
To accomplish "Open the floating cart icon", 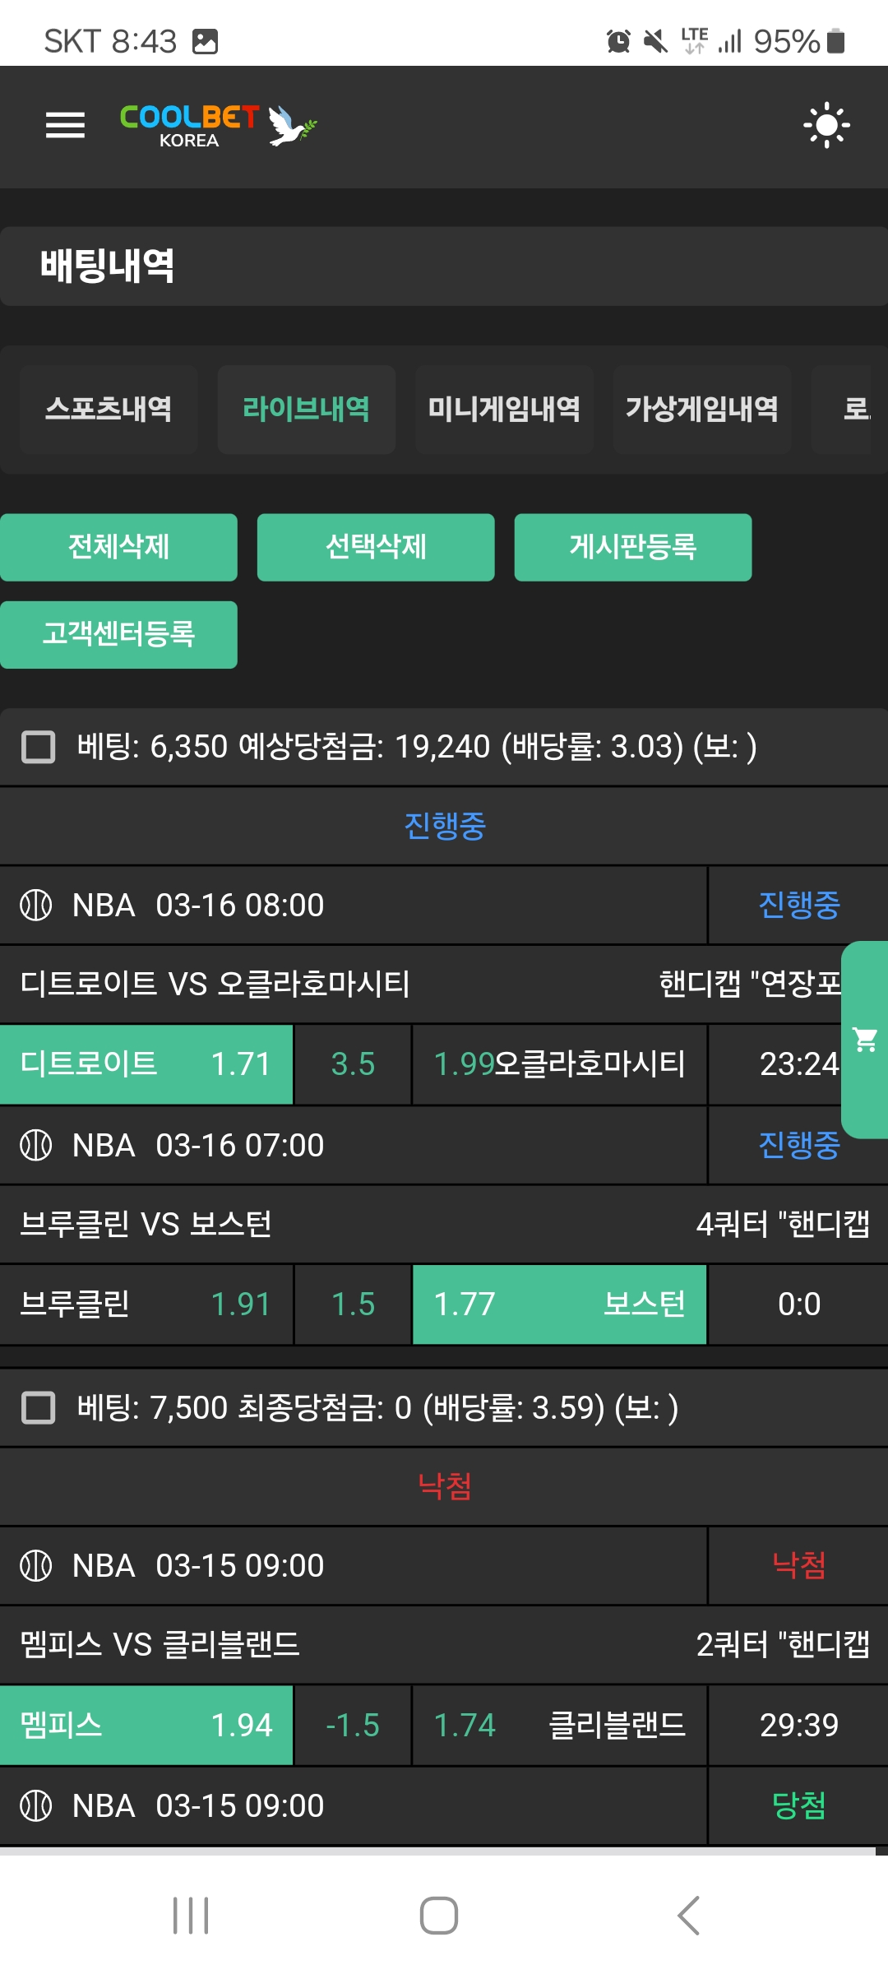I will [865, 1040].
